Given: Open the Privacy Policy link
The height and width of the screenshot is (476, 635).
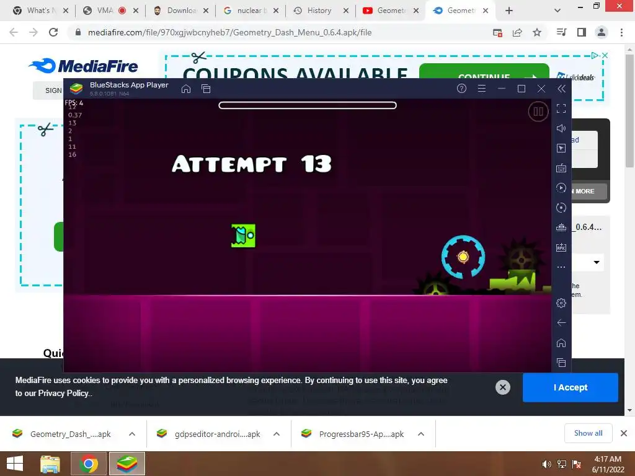Looking at the screenshot, I should click(64, 393).
